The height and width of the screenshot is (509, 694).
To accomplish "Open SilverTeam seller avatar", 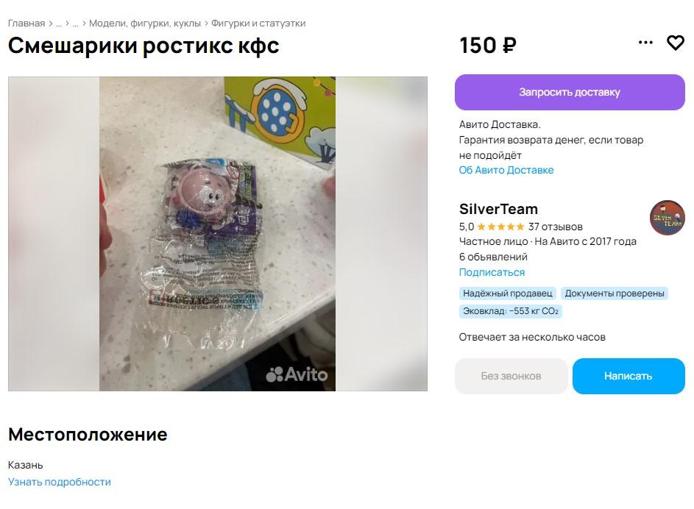I will point(667,218).
